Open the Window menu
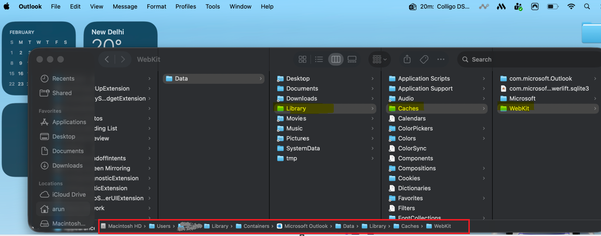601x236 pixels. click(x=240, y=6)
